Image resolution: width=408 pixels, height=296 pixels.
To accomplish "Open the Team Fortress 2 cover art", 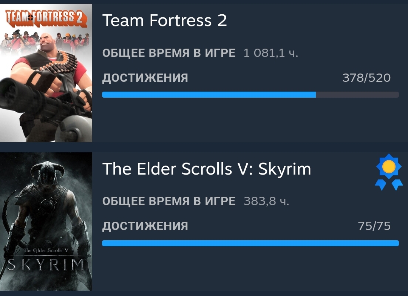I will tap(46, 73).
